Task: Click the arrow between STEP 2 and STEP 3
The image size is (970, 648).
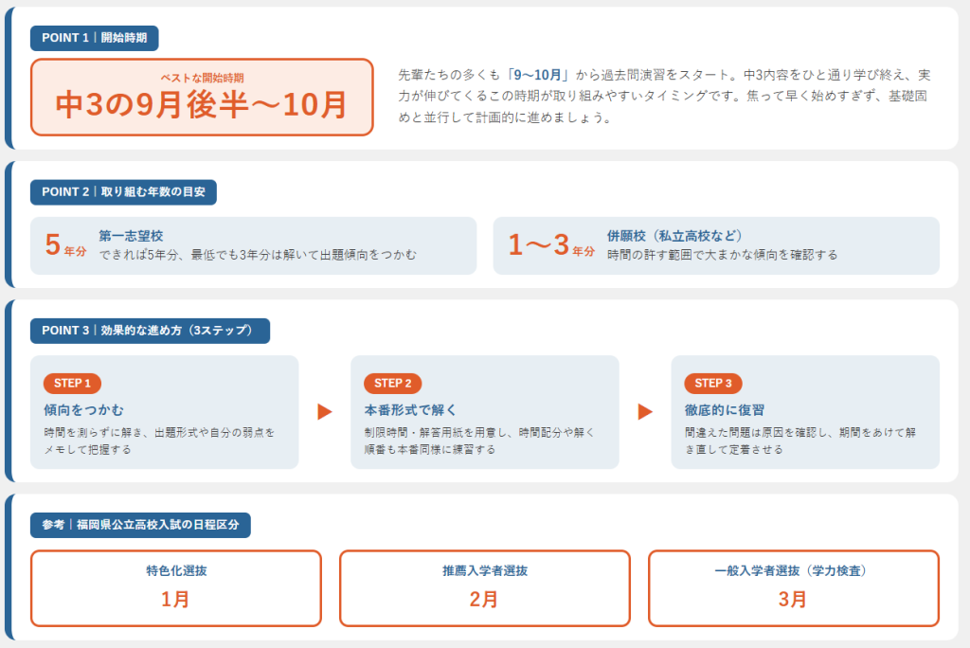Action: tap(645, 411)
